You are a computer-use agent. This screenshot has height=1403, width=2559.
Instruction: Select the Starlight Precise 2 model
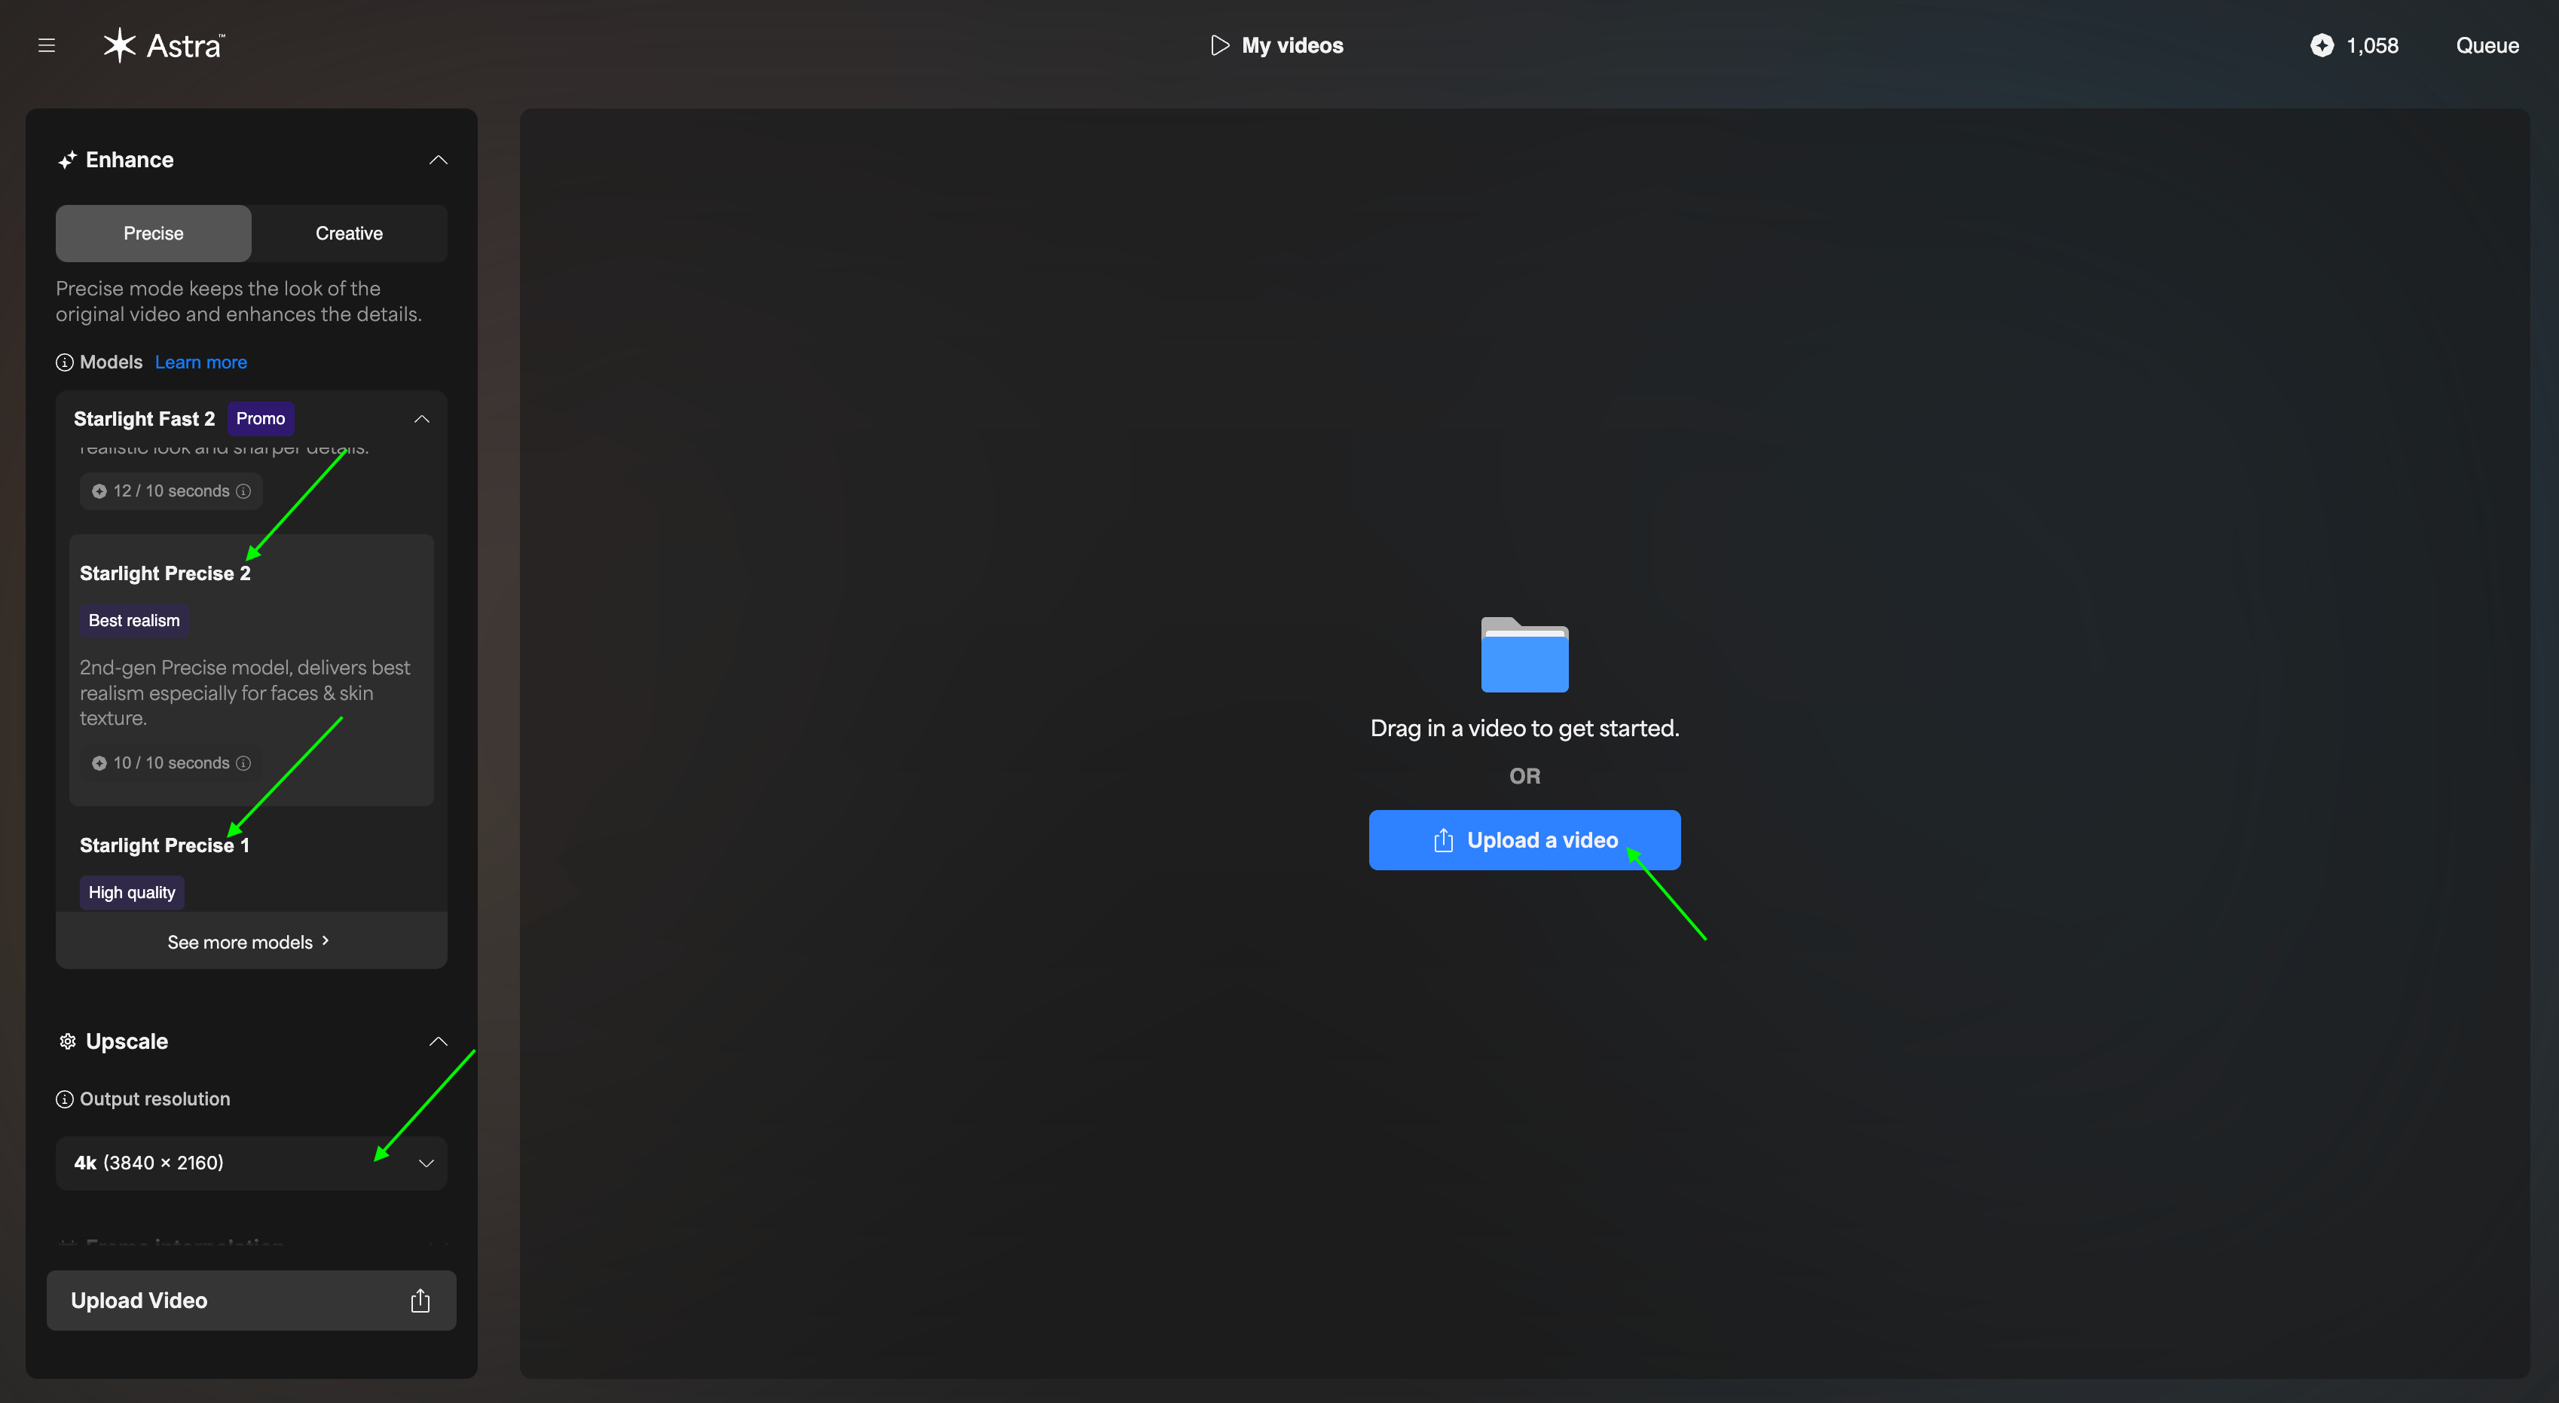point(165,573)
